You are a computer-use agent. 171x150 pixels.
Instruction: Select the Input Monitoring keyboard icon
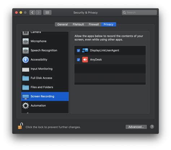point(26,70)
